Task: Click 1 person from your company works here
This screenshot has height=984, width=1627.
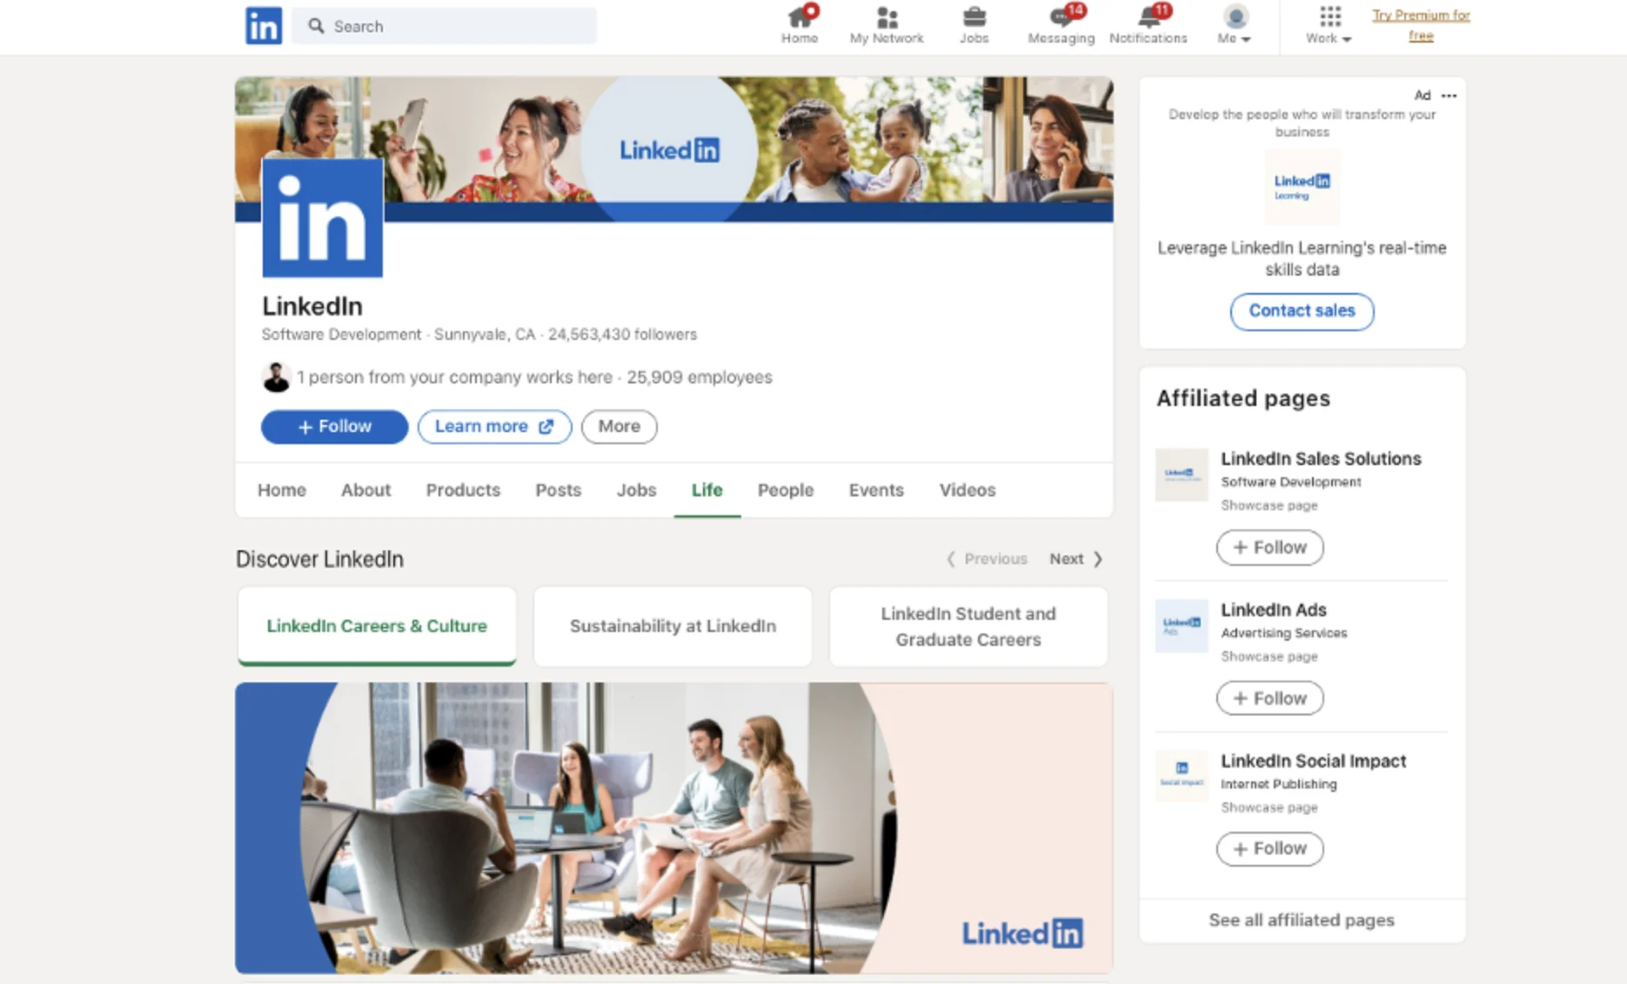Action: pyautogui.click(x=454, y=377)
